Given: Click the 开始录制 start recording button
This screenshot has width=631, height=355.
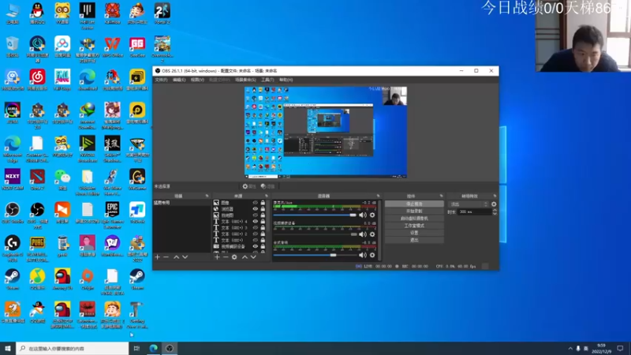Looking at the screenshot, I should pos(414,211).
